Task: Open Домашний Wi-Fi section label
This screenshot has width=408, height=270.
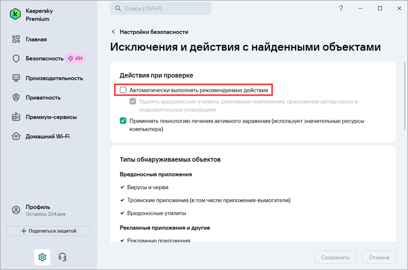Action: pyautogui.click(x=48, y=136)
